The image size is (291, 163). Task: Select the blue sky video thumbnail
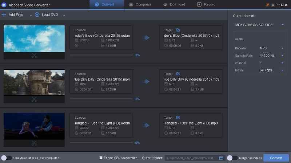pos(34,39)
